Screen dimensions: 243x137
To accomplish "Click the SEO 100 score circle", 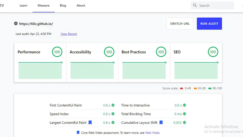I will [213, 52].
